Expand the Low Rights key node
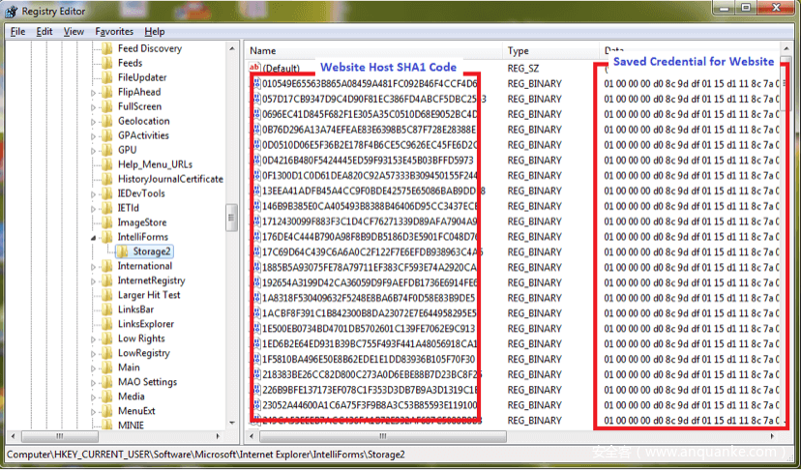The width and height of the screenshot is (801, 470). click(x=94, y=338)
